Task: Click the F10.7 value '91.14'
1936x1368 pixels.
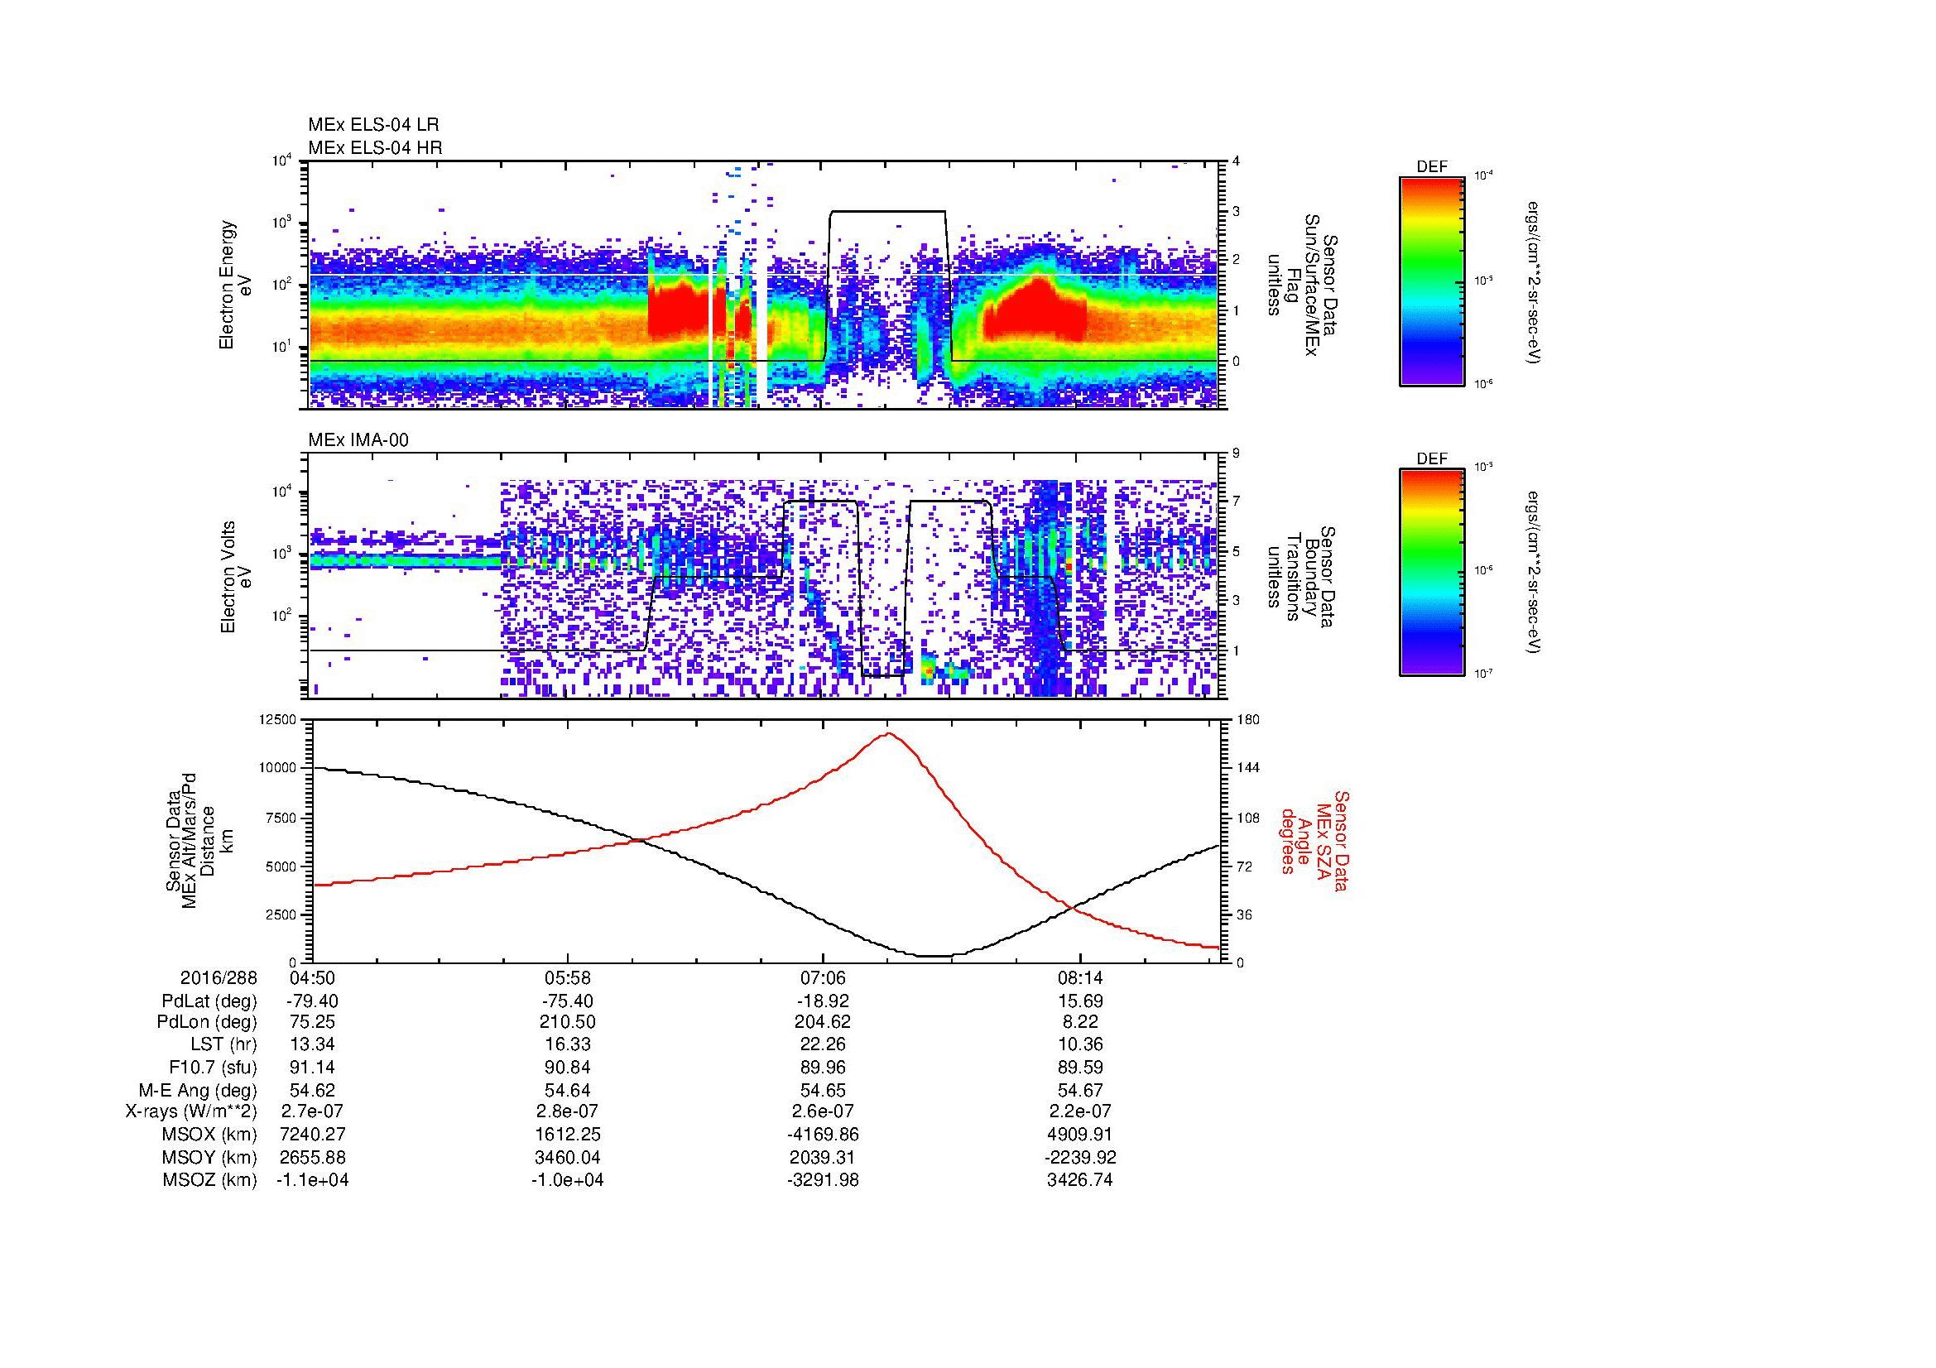Action: (313, 1067)
